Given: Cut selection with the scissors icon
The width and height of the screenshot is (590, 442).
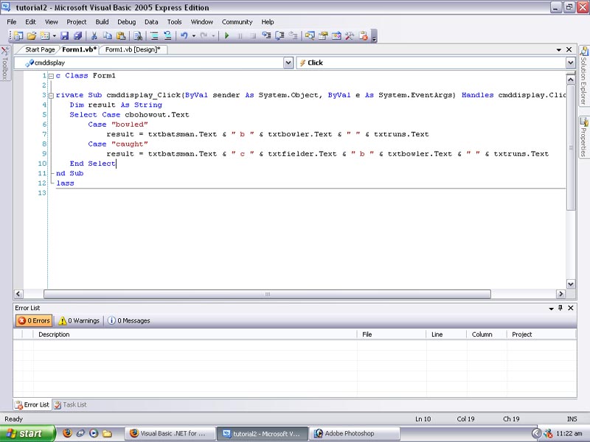Looking at the screenshot, I should [94, 35].
